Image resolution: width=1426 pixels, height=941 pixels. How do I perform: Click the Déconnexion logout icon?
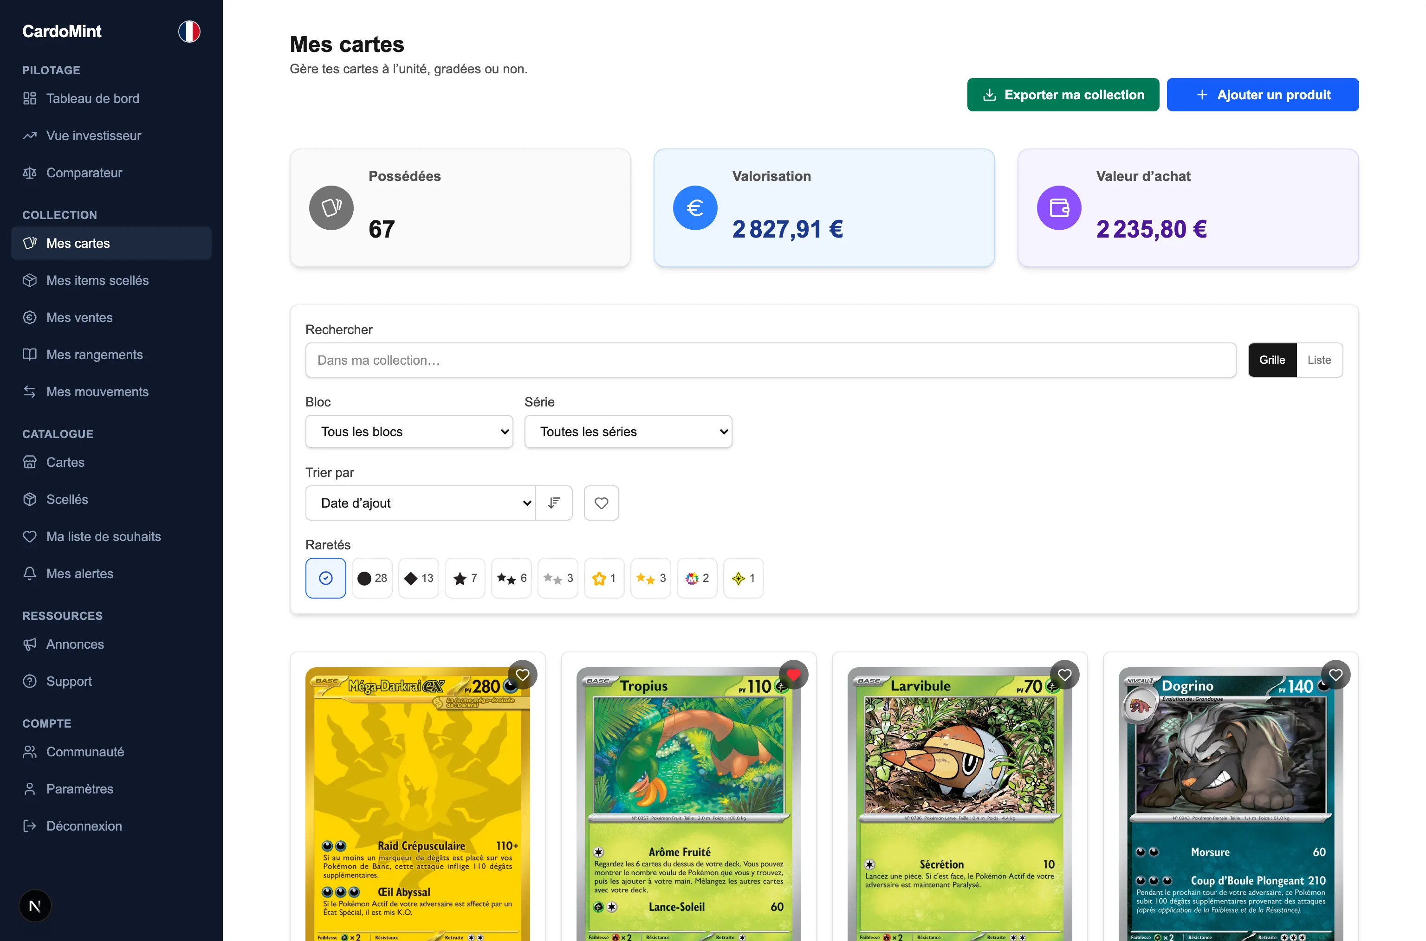coord(29,826)
